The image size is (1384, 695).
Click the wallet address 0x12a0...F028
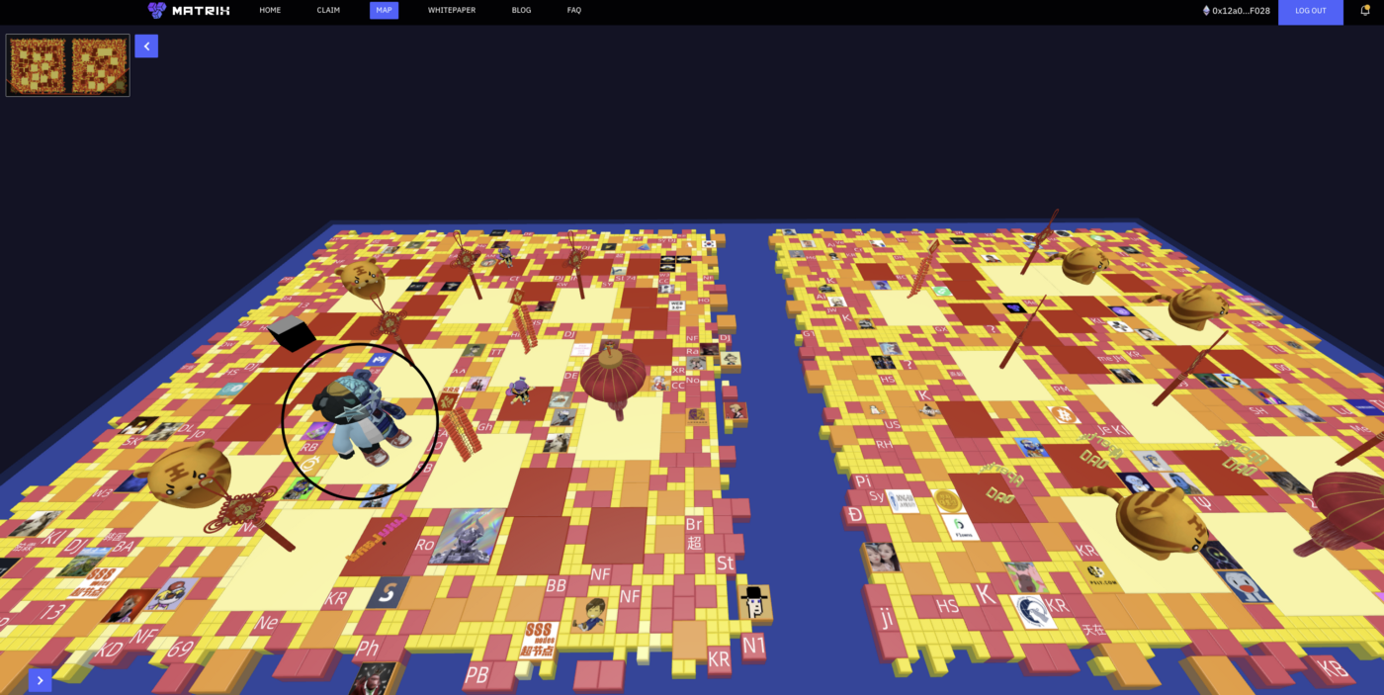pos(1236,11)
